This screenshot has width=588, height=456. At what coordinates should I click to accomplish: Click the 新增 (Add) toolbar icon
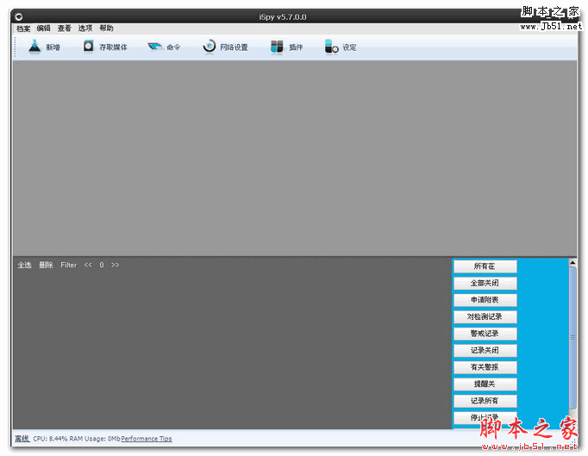coord(34,47)
